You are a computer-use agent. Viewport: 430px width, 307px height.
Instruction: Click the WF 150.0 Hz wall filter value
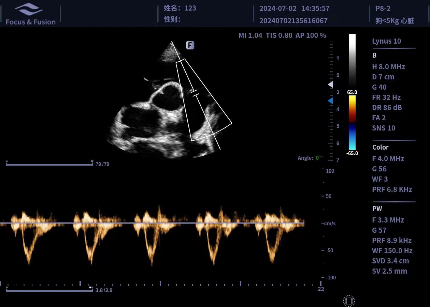392,250
